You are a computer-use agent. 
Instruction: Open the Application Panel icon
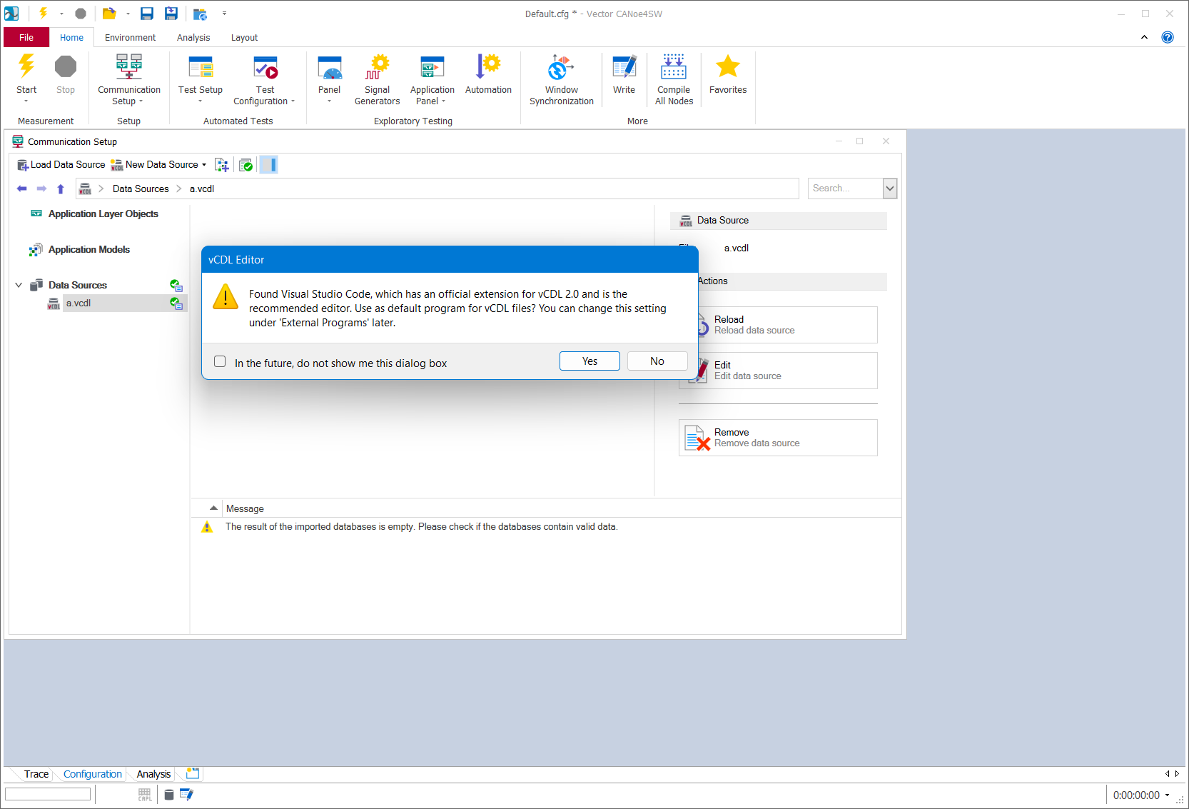tap(432, 66)
